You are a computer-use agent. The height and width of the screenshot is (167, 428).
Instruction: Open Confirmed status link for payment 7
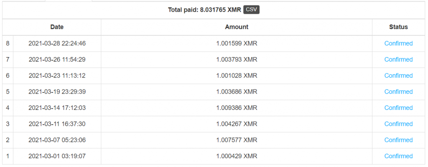click(398, 60)
